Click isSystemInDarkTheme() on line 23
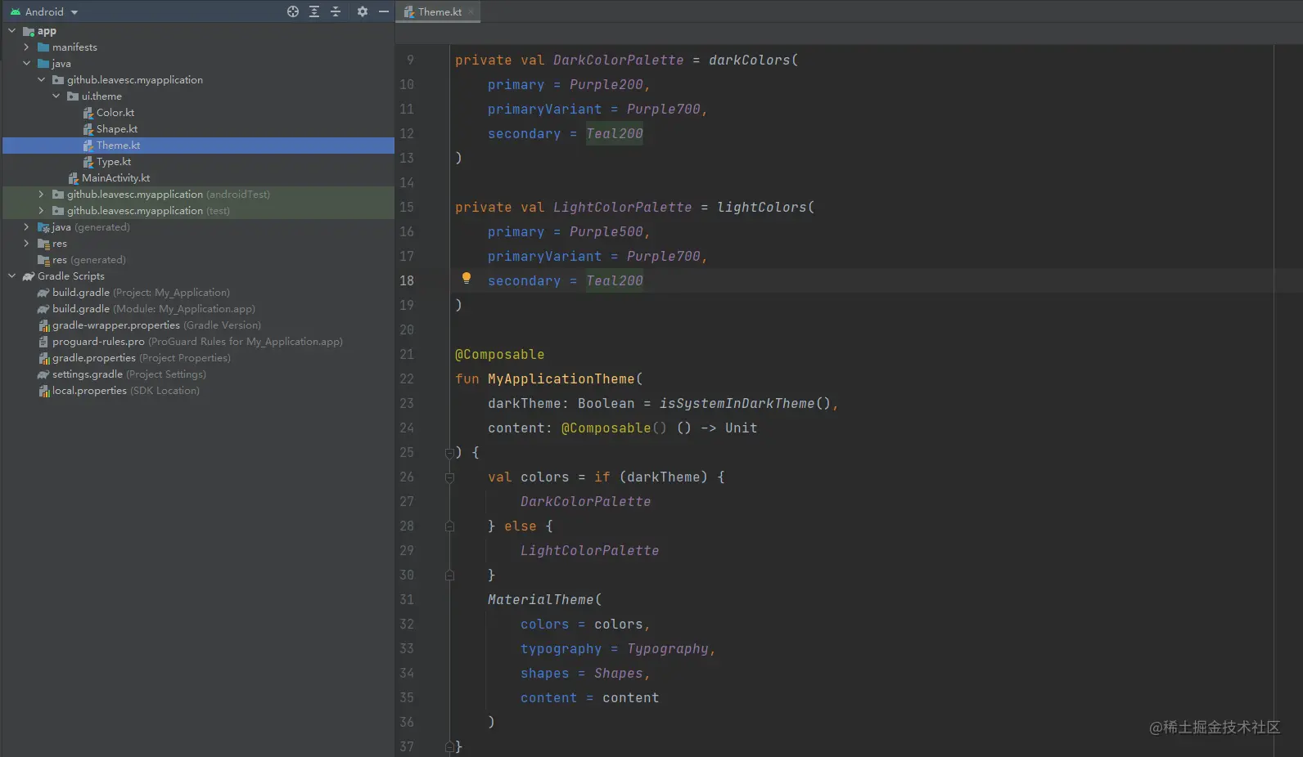 coord(745,404)
